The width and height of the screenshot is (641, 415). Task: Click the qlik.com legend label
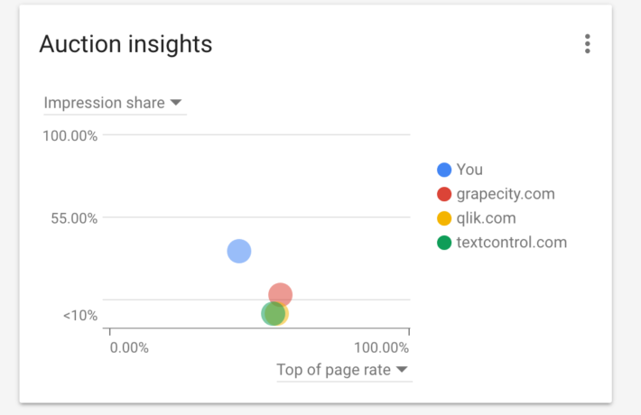point(488,218)
